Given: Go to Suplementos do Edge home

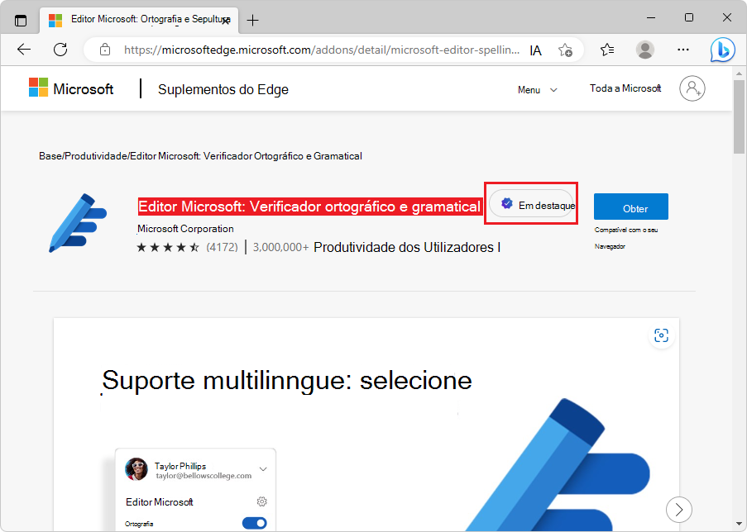Looking at the screenshot, I should [223, 89].
